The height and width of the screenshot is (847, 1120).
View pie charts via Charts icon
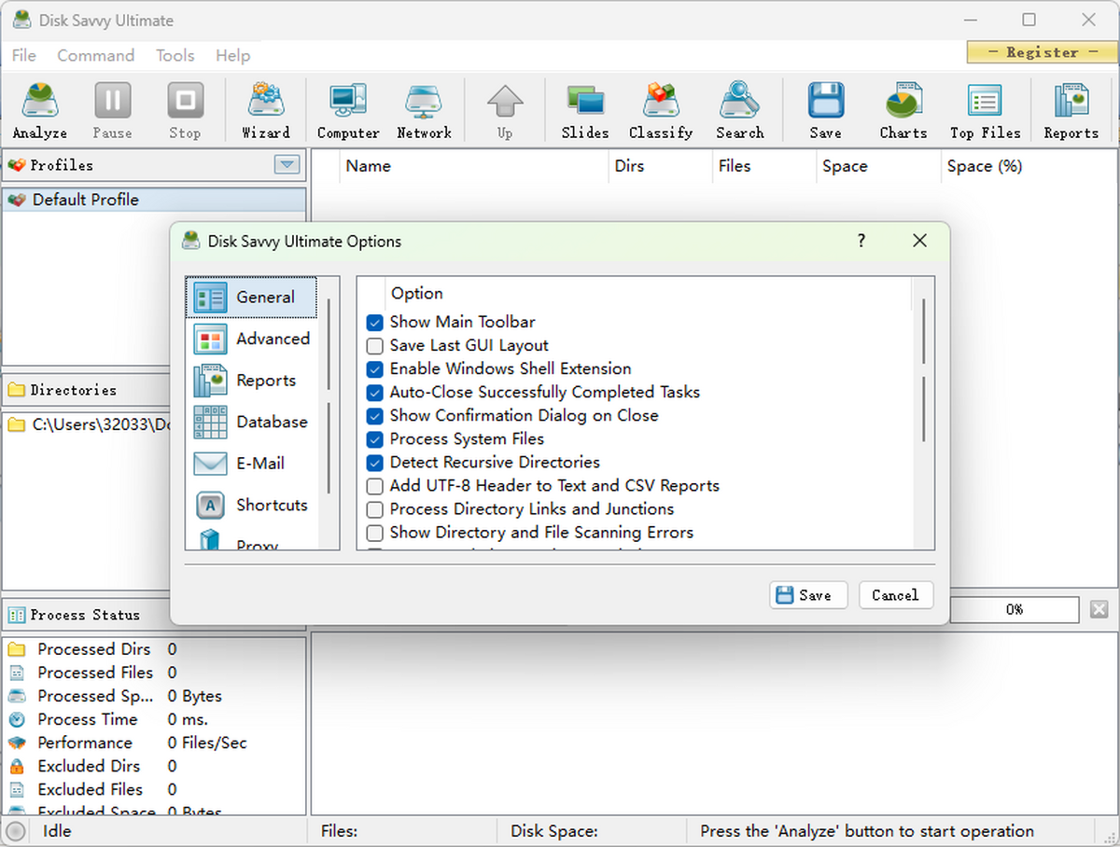902,109
